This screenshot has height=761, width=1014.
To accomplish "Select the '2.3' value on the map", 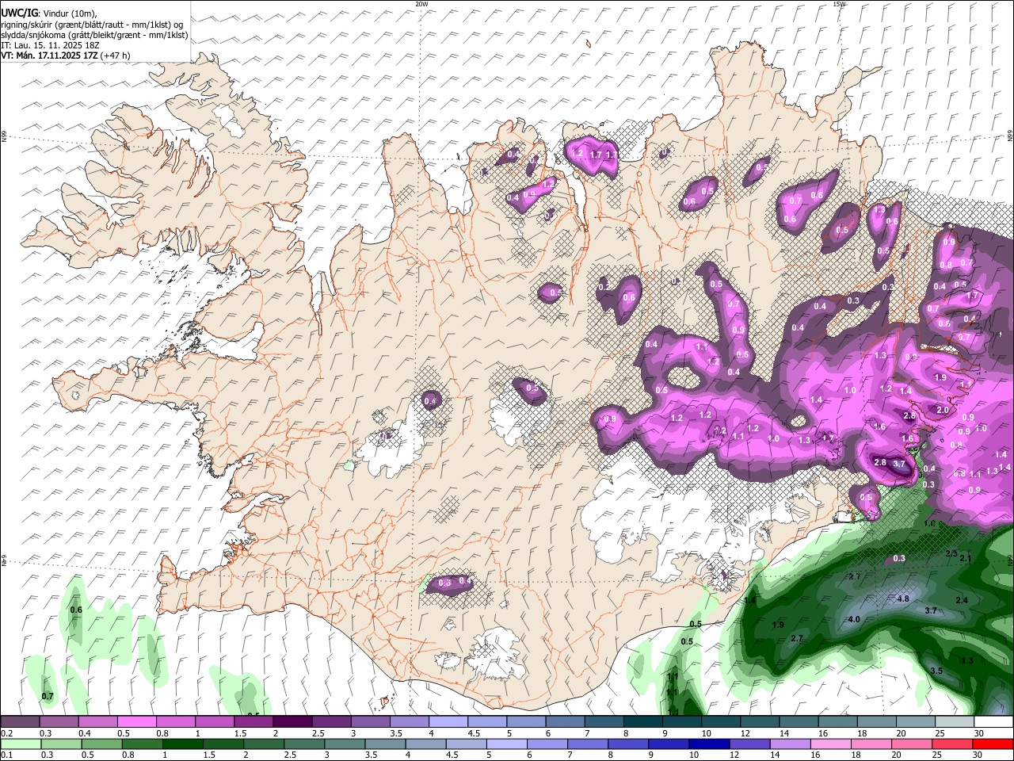I will coord(951,553).
